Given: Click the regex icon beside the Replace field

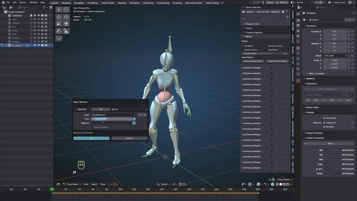Looking at the screenshot, I should [134, 123].
